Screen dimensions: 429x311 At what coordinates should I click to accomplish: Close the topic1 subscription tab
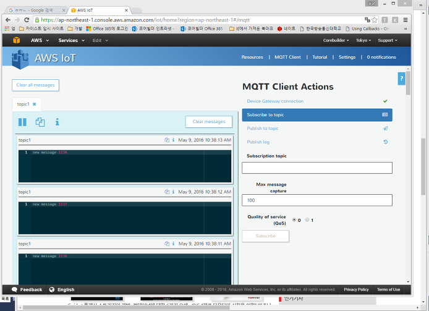pos(34,104)
